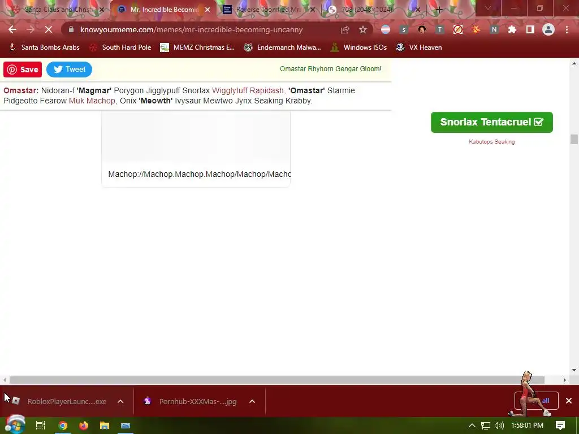Close the Mr. Incredible Becoming tab
Image resolution: width=579 pixels, height=434 pixels.
coord(208,10)
